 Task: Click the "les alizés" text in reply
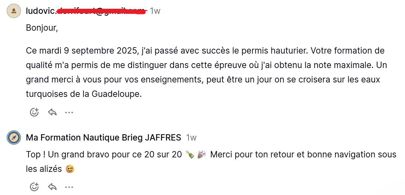44,169
